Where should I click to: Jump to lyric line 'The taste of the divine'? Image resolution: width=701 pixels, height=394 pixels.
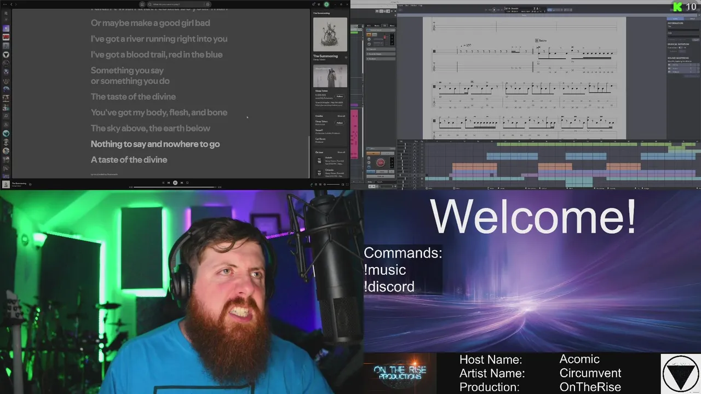[x=133, y=96]
